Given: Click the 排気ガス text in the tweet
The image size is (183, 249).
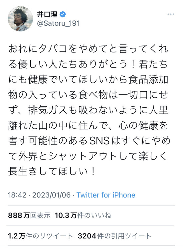Looking at the screenshot, I should 48,110.
